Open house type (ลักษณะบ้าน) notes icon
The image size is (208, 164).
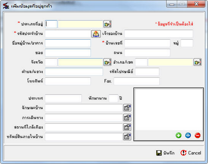[x=127, y=108]
